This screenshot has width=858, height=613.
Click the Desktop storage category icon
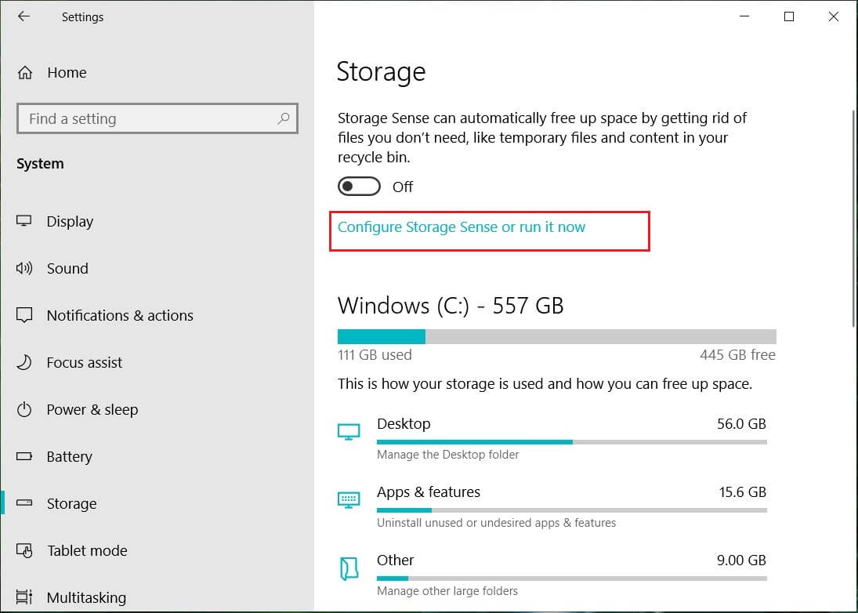tap(349, 432)
